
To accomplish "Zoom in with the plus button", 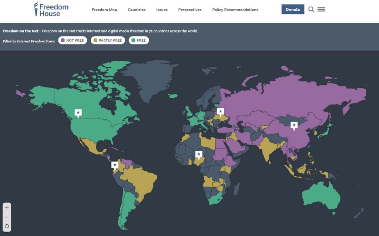I will click(x=7, y=208).
